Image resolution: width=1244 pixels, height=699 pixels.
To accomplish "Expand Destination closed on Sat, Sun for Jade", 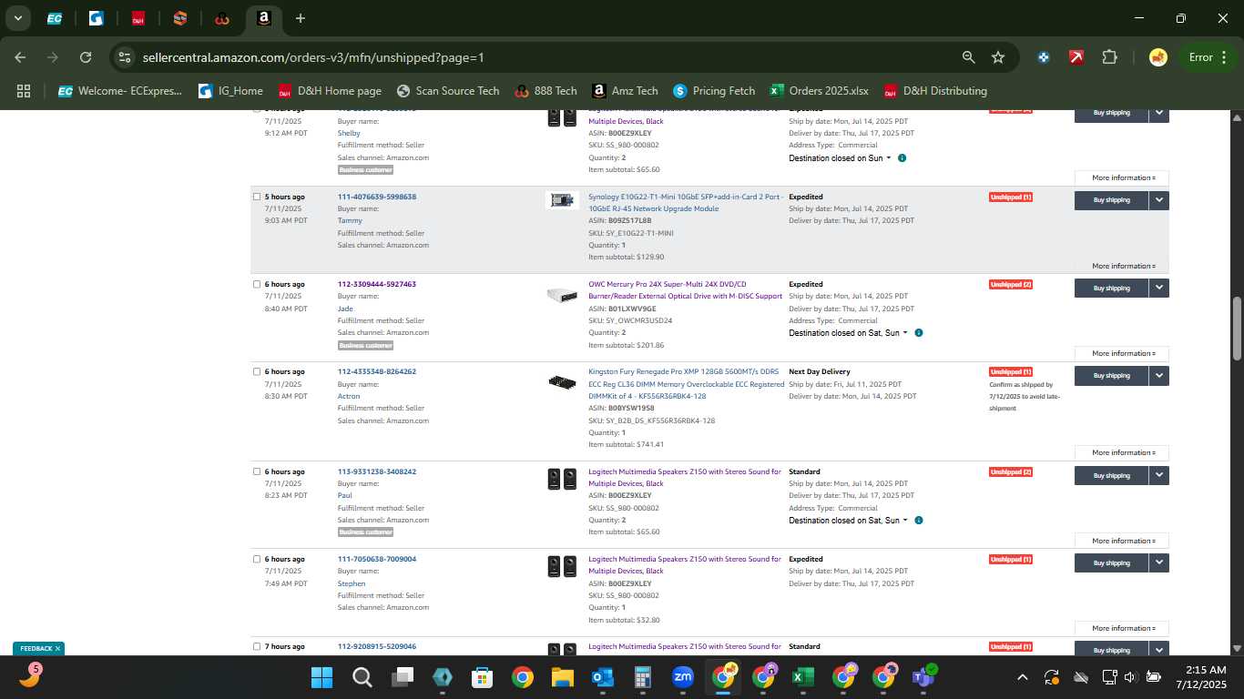I will coord(848,333).
